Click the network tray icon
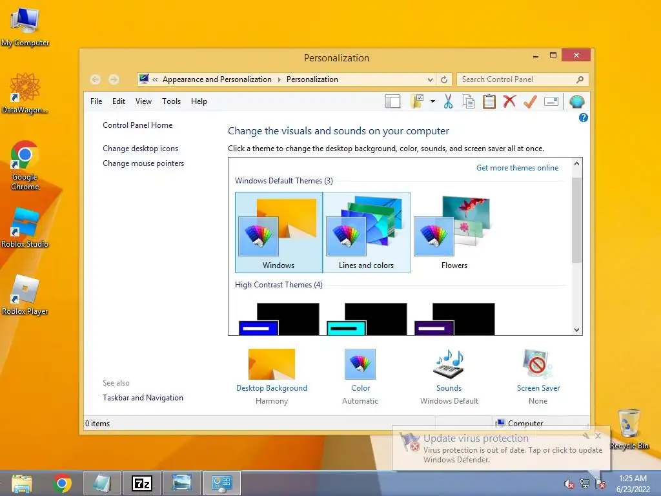661x496 pixels. pyautogui.click(x=585, y=484)
